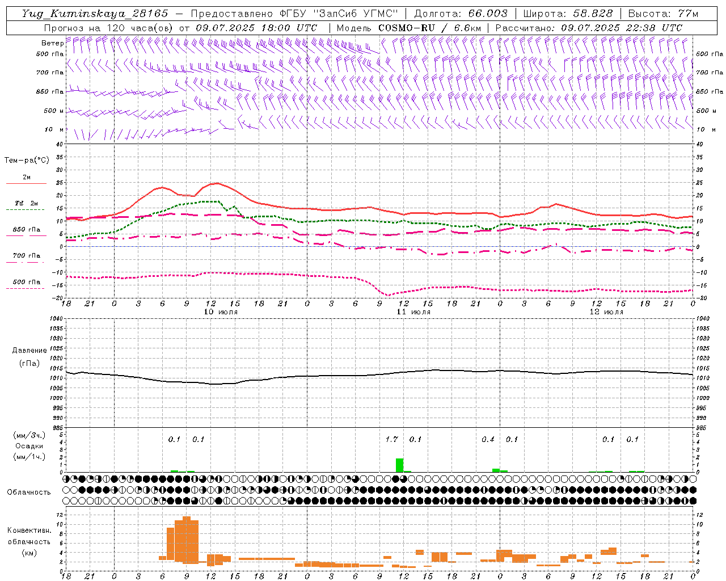Click the red 2м legend line sample

point(27,183)
